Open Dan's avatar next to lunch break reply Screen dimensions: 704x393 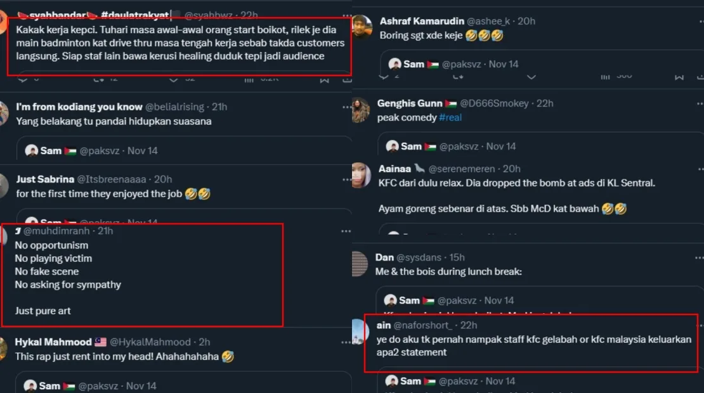pyautogui.click(x=360, y=264)
